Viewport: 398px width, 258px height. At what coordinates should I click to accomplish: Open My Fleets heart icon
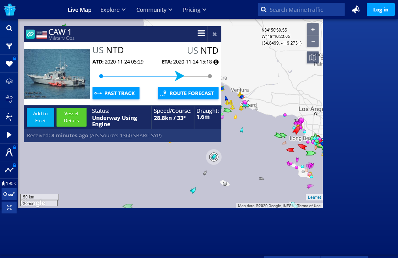[9, 64]
